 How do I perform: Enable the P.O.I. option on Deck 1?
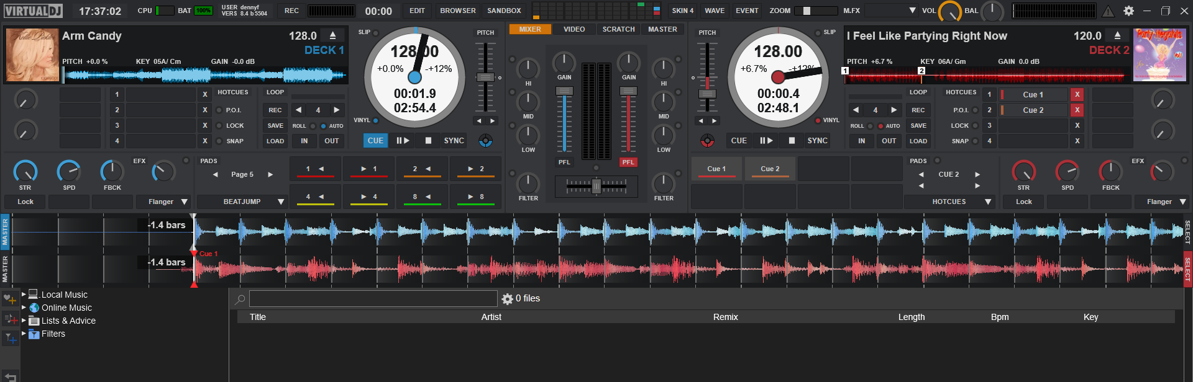[219, 110]
